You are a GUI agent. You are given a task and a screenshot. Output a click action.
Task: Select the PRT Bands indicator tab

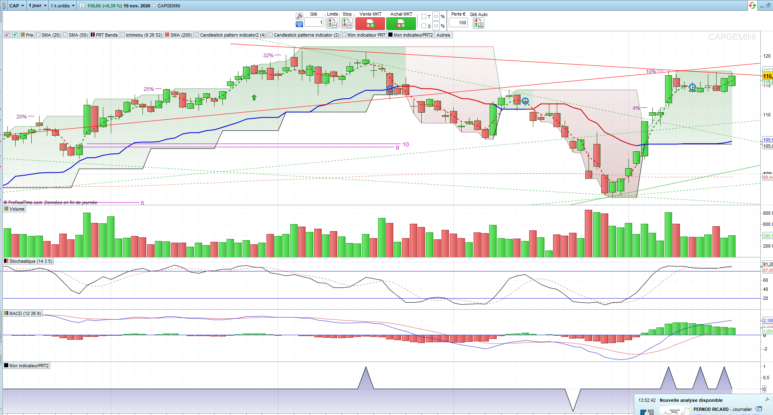(104, 35)
